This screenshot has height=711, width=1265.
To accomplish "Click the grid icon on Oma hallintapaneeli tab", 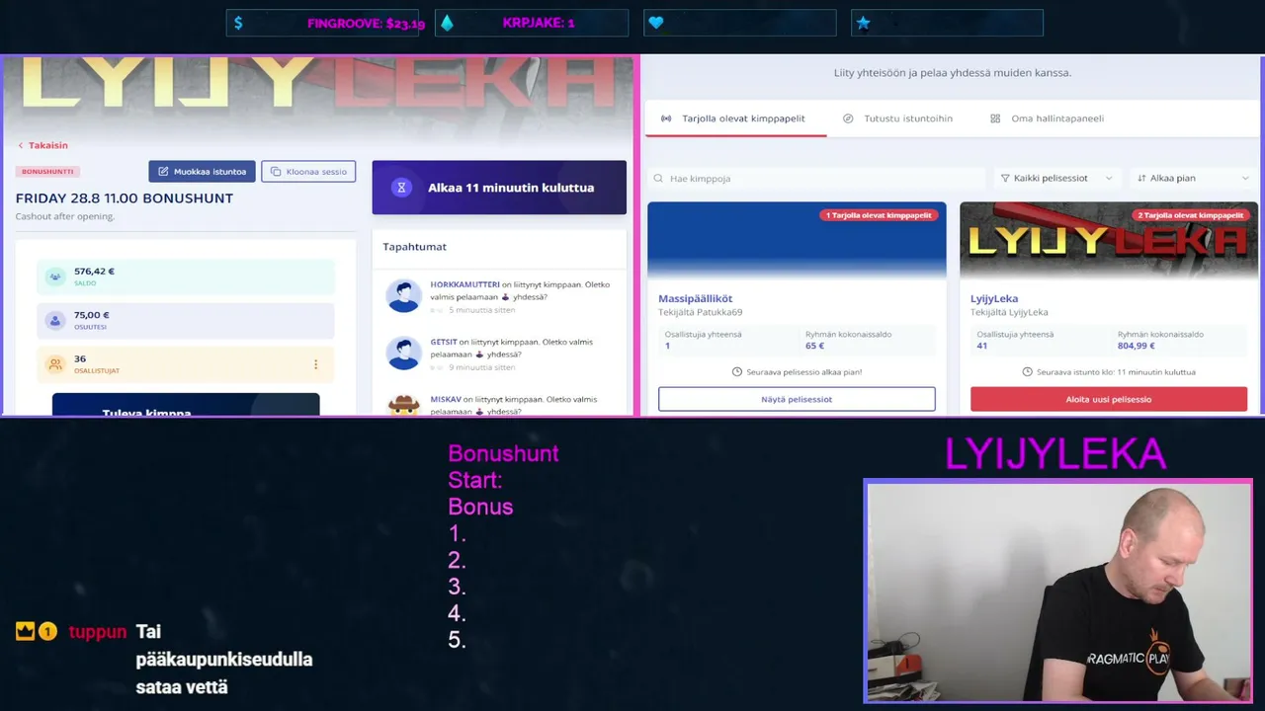I will pos(995,118).
